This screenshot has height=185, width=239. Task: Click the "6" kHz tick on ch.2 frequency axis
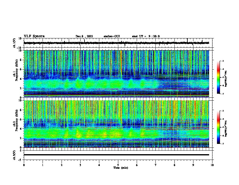pyautogui.click(x=21, y=119)
